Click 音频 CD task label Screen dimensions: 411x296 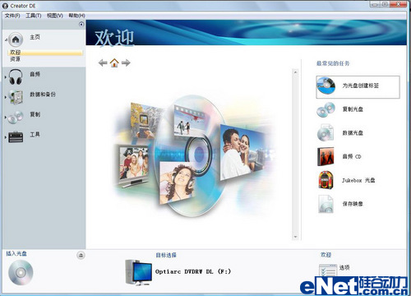pos(352,156)
